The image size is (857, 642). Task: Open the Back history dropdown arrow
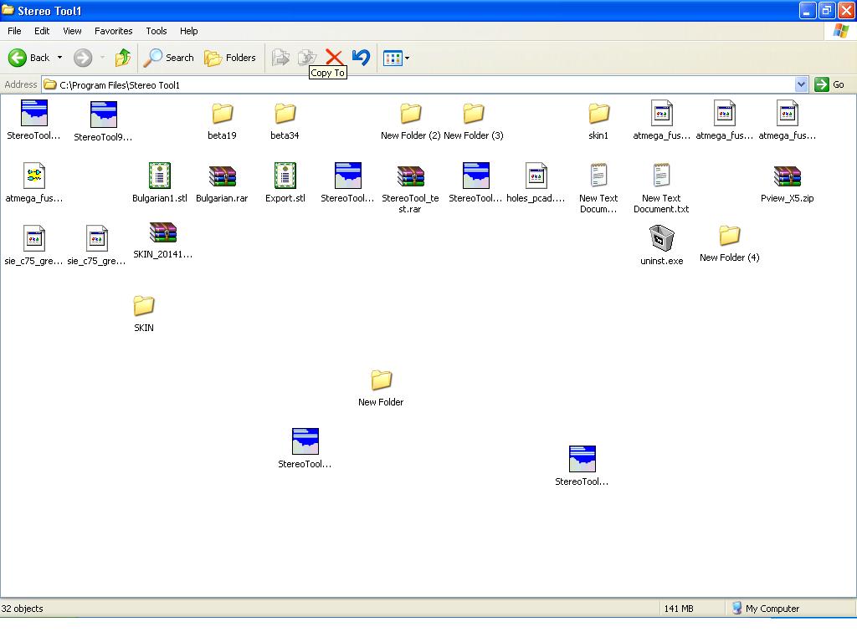(59, 58)
